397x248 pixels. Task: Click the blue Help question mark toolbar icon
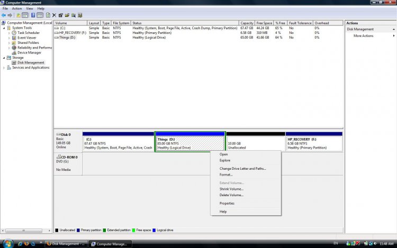pyautogui.click(x=33, y=15)
